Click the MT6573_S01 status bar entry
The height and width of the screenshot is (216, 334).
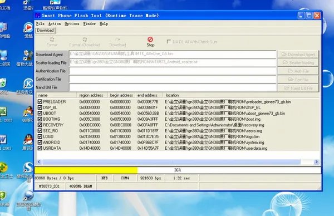[50, 186]
